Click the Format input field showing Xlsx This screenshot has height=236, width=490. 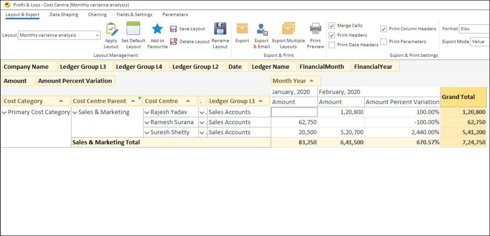coord(474,29)
